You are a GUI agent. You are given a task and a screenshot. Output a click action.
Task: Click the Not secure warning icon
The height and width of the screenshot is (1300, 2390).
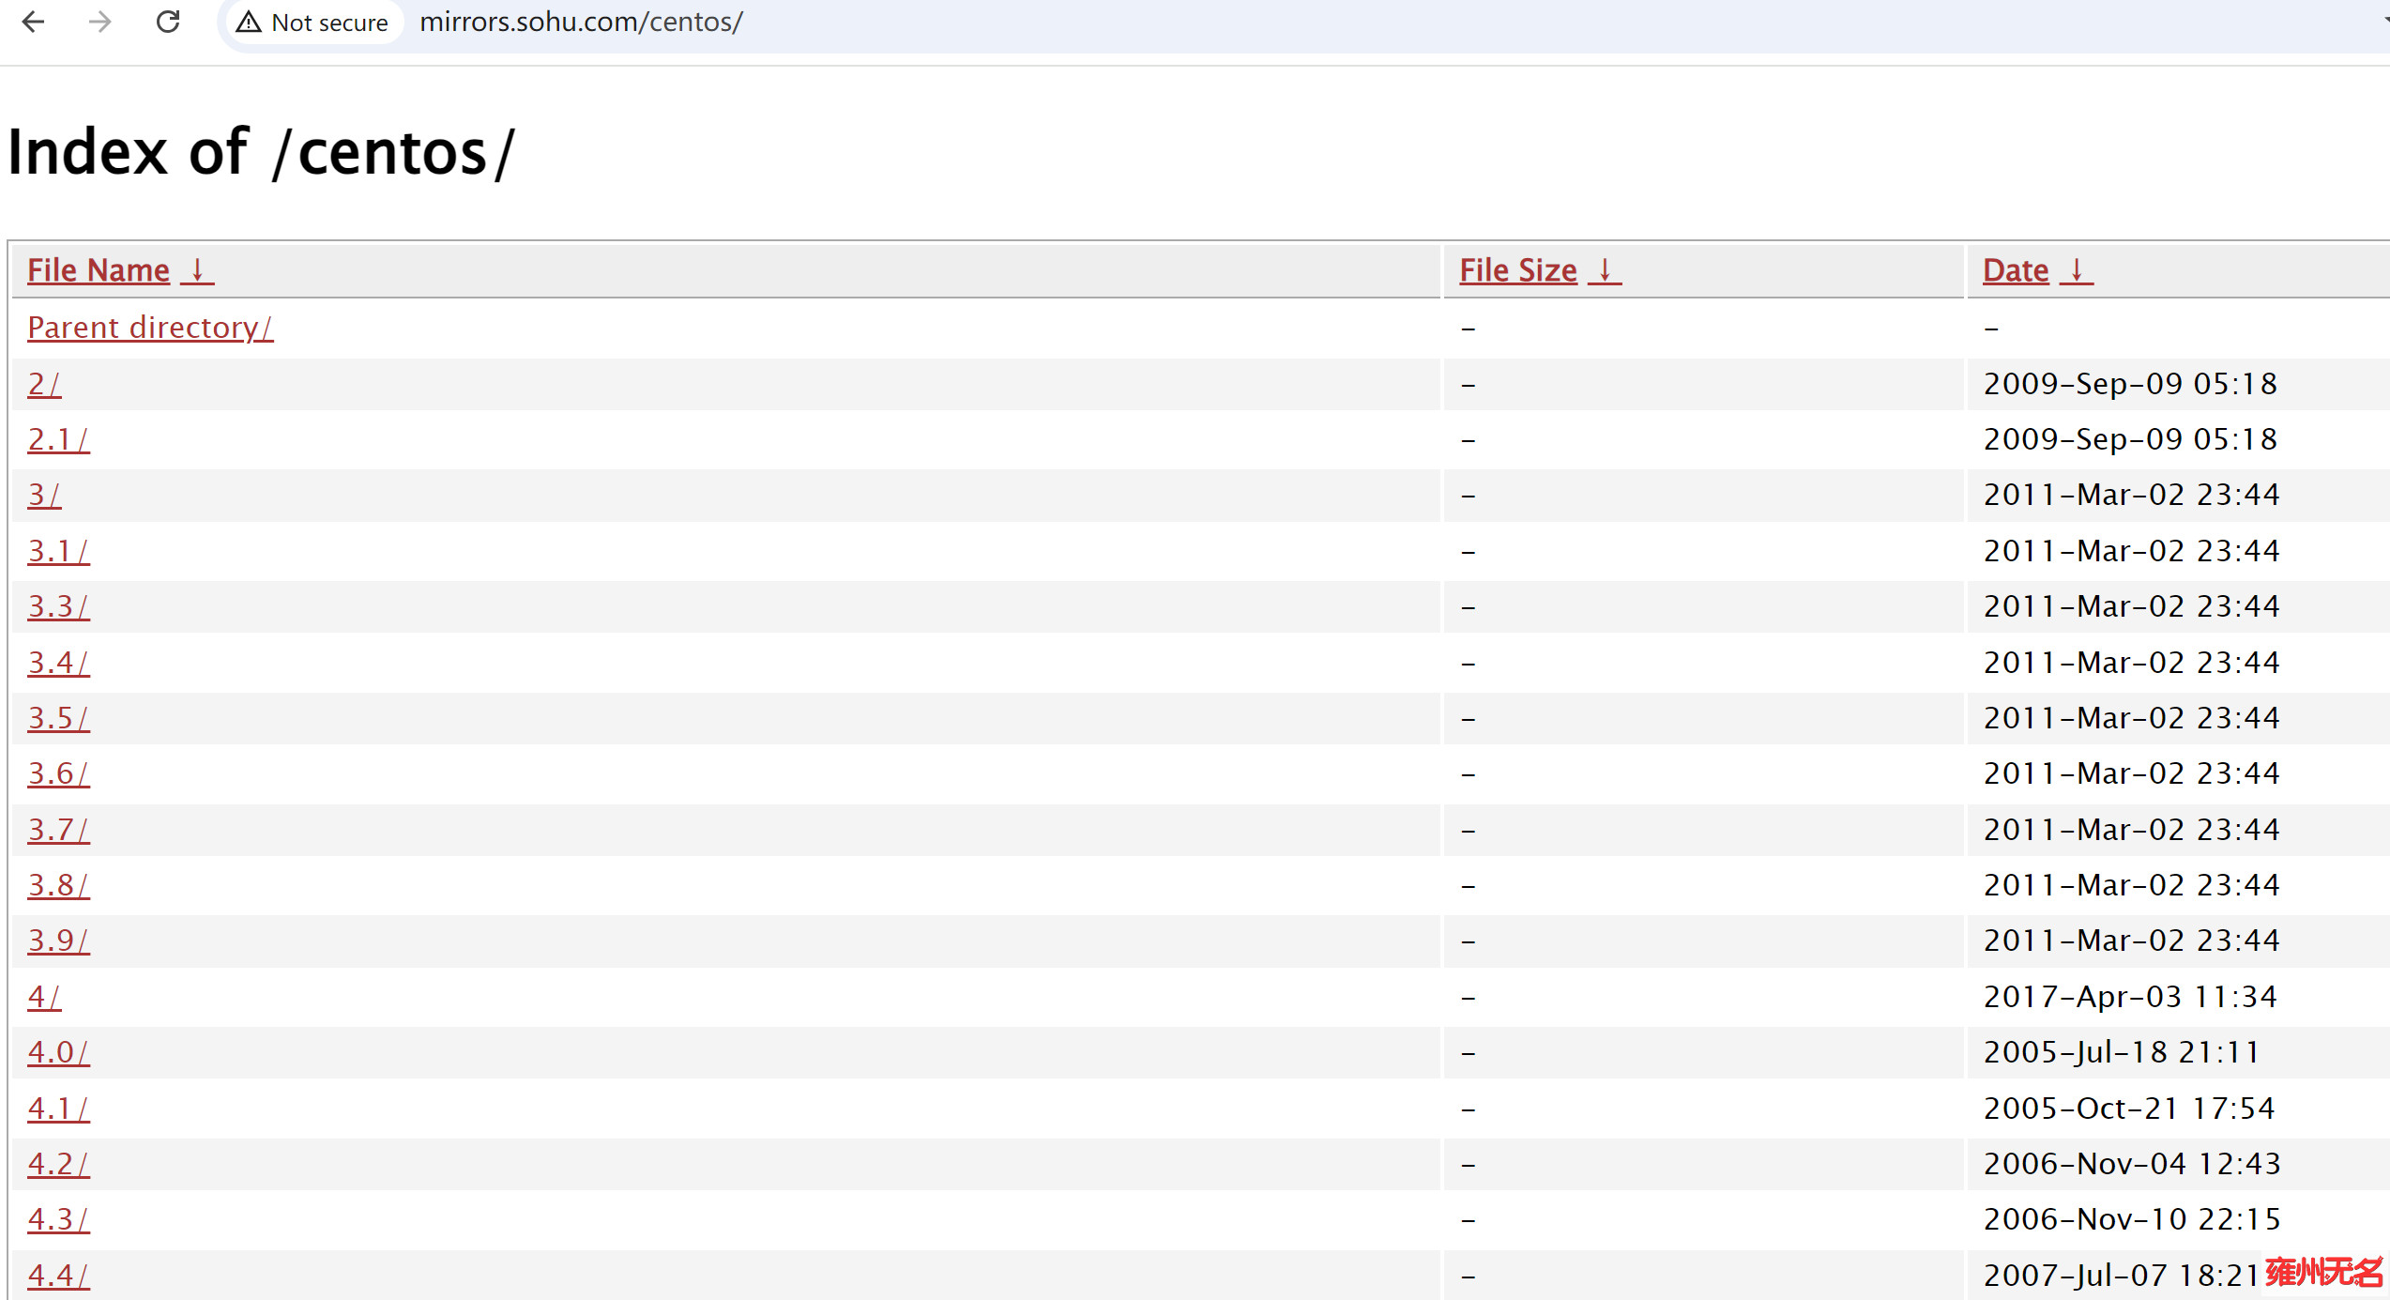coord(249,22)
